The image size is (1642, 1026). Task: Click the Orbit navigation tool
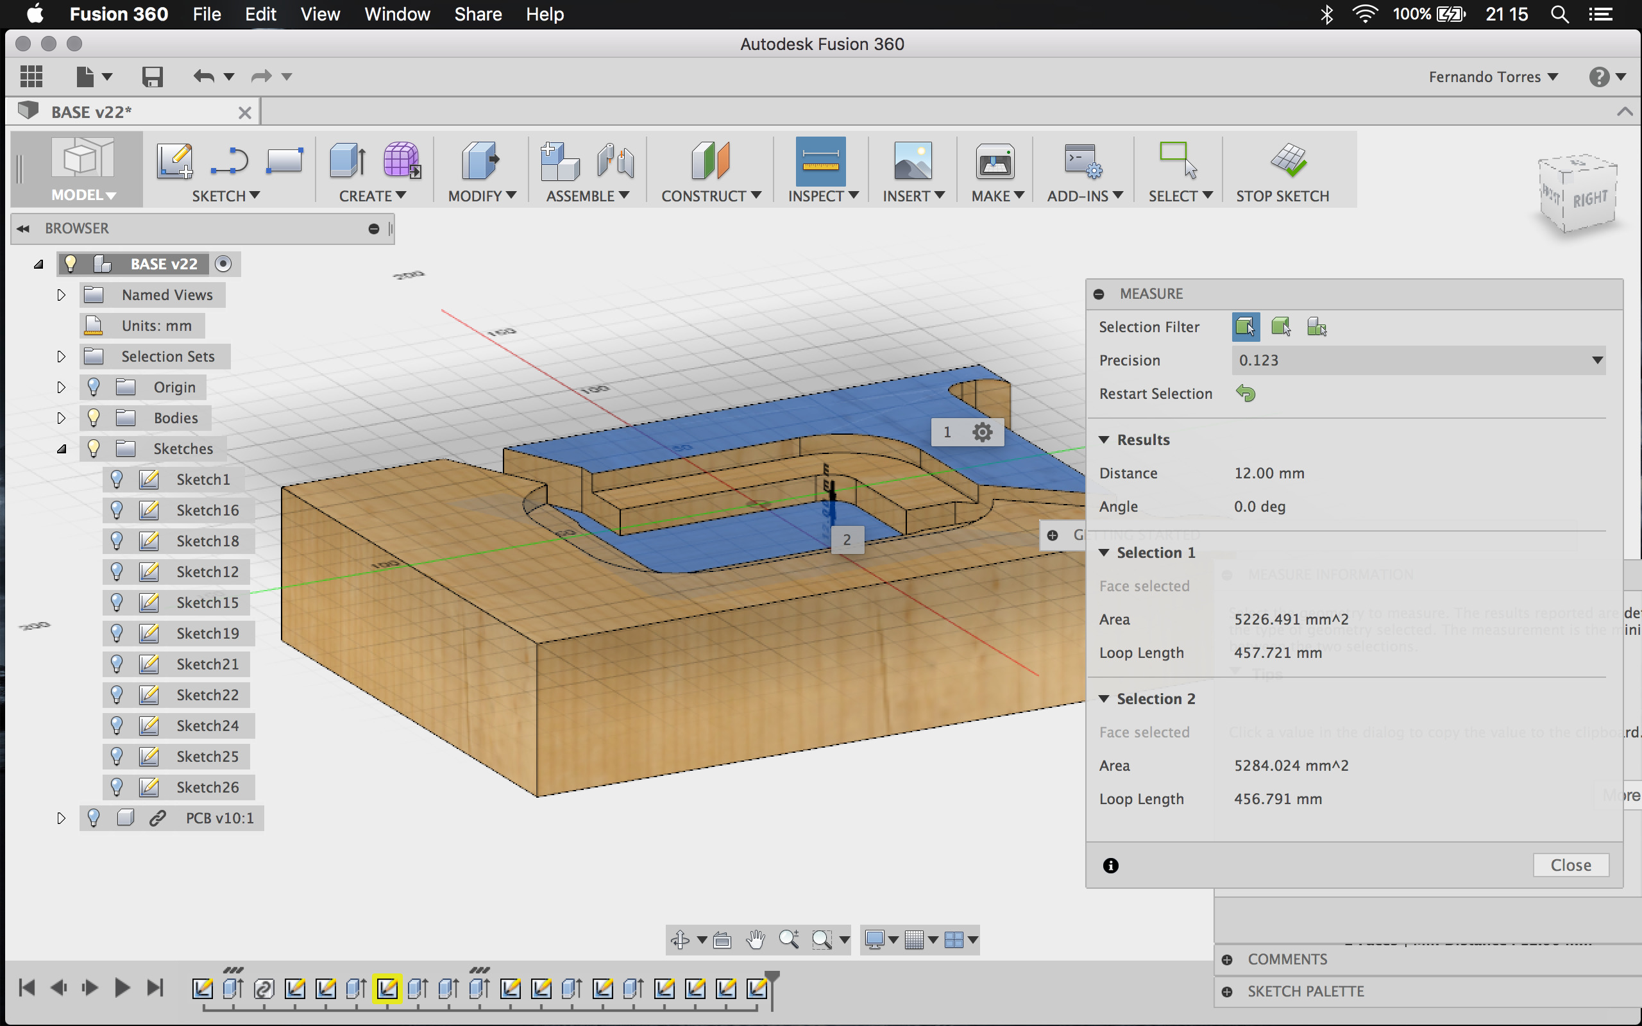[x=680, y=940]
